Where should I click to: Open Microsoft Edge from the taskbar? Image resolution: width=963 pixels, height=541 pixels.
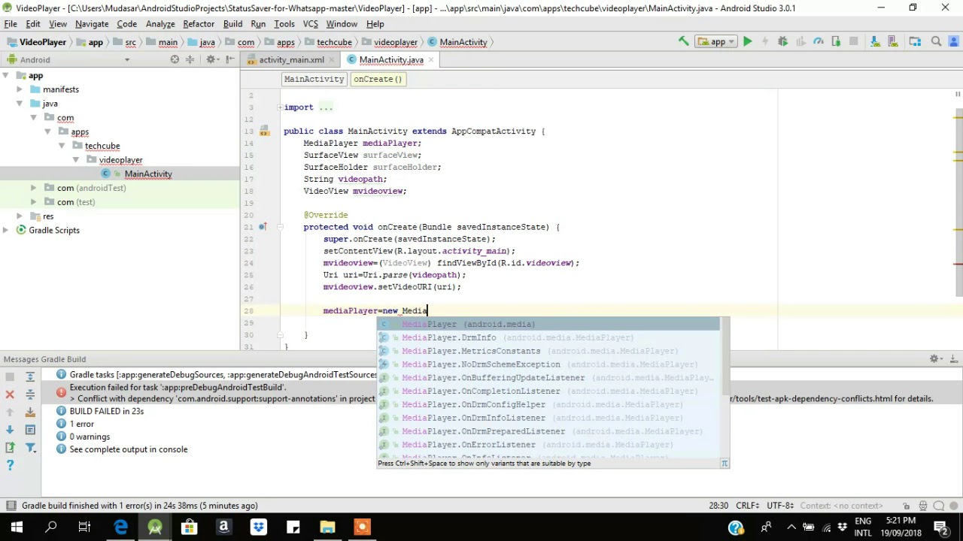120,527
